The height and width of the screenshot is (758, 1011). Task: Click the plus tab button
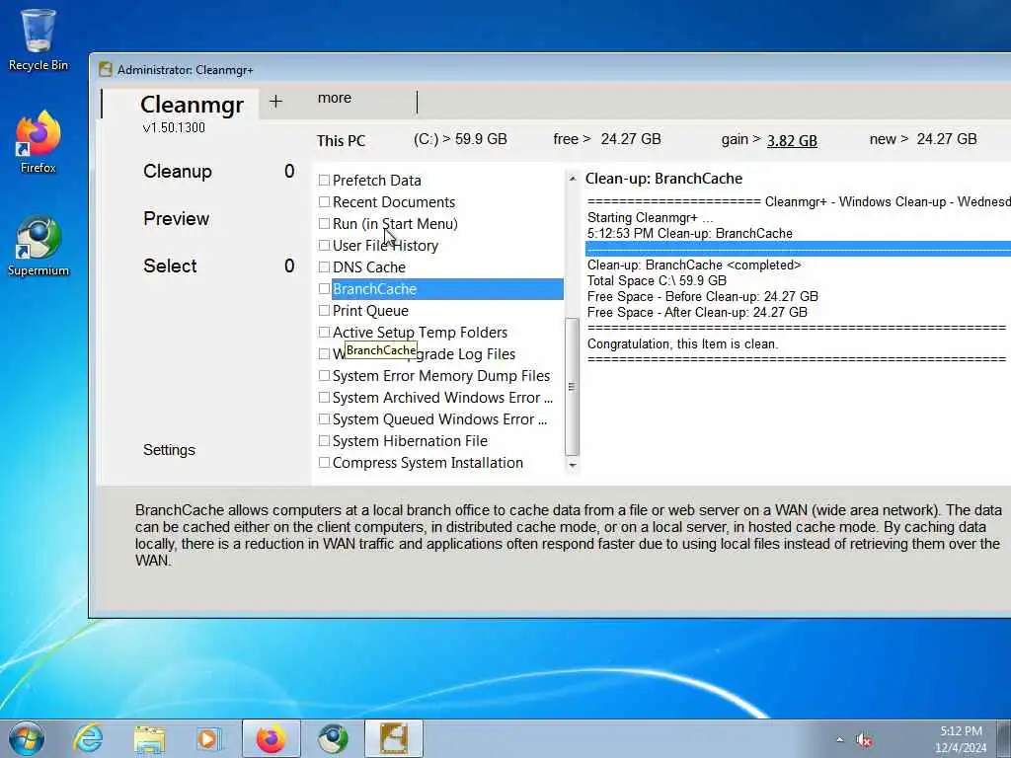[x=276, y=102]
